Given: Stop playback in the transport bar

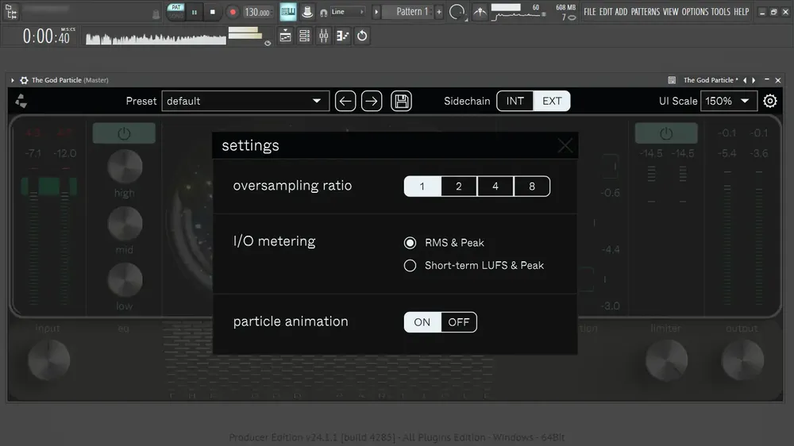Looking at the screenshot, I should [x=213, y=12].
